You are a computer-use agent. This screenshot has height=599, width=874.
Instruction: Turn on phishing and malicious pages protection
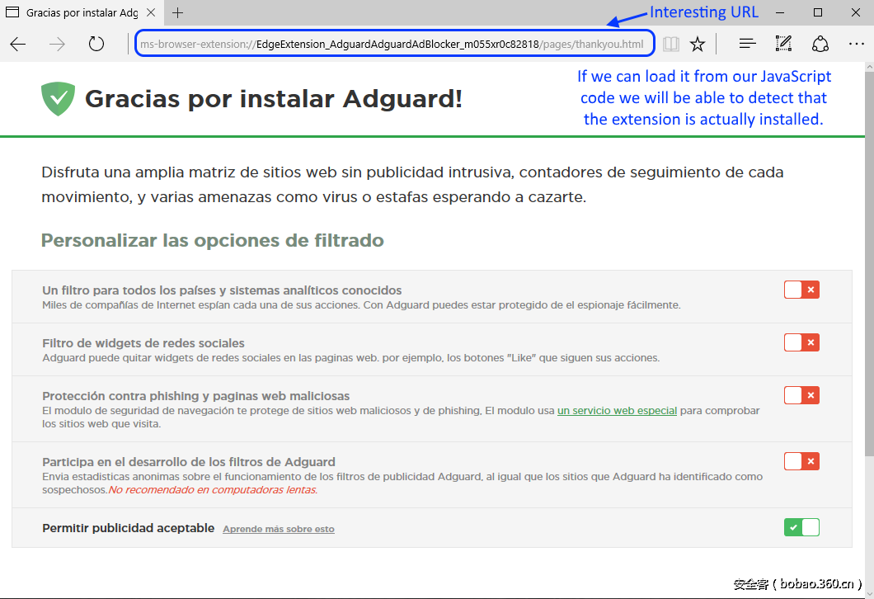[x=801, y=395]
